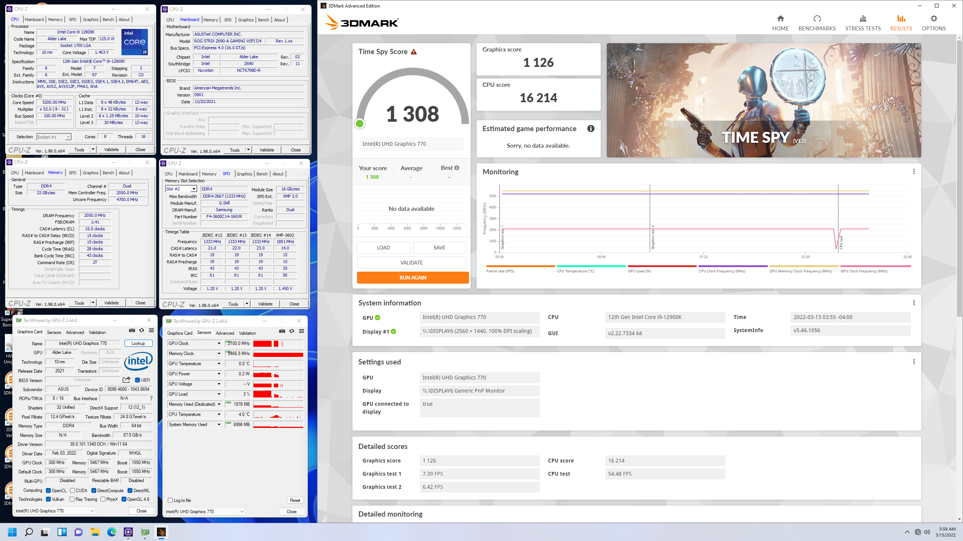Open Windows Start menu
The width and height of the screenshot is (963, 541).
pyautogui.click(x=12, y=532)
